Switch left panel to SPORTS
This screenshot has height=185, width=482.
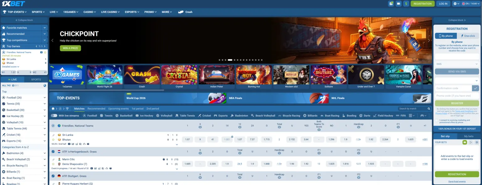coord(36,79)
